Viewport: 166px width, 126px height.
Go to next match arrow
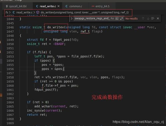pos(148,18)
